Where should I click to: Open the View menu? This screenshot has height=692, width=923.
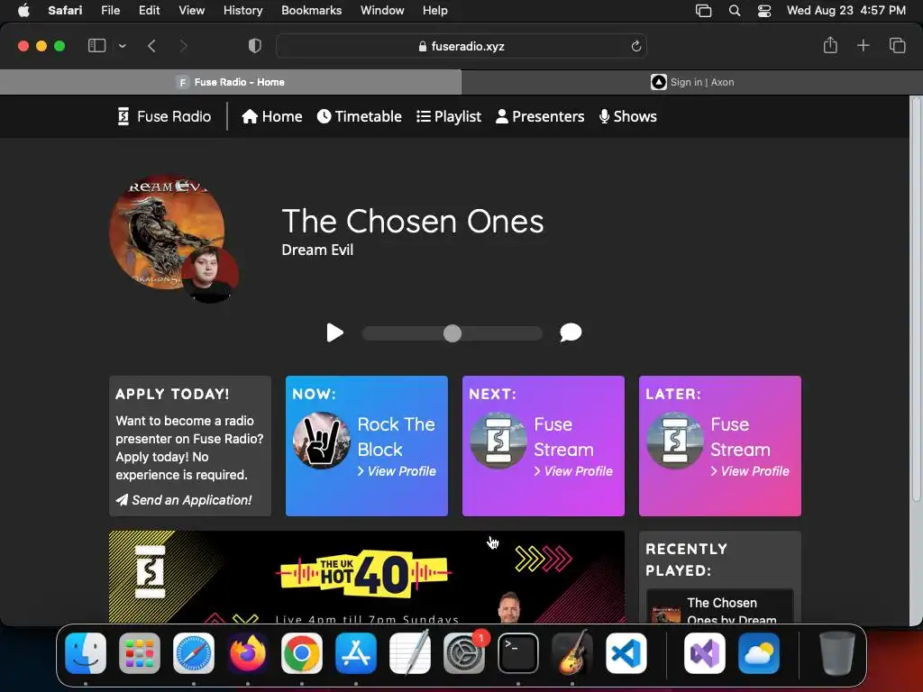click(x=191, y=10)
